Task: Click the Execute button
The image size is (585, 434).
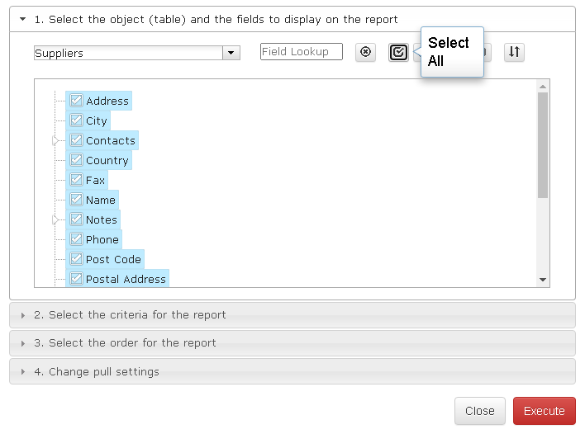Action: pyautogui.click(x=545, y=411)
